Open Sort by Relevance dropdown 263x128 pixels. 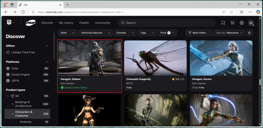coord(229,33)
